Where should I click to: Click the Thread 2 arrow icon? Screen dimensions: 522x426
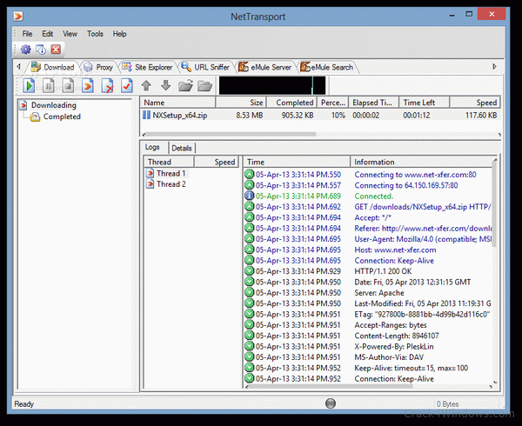pyautogui.click(x=151, y=184)
